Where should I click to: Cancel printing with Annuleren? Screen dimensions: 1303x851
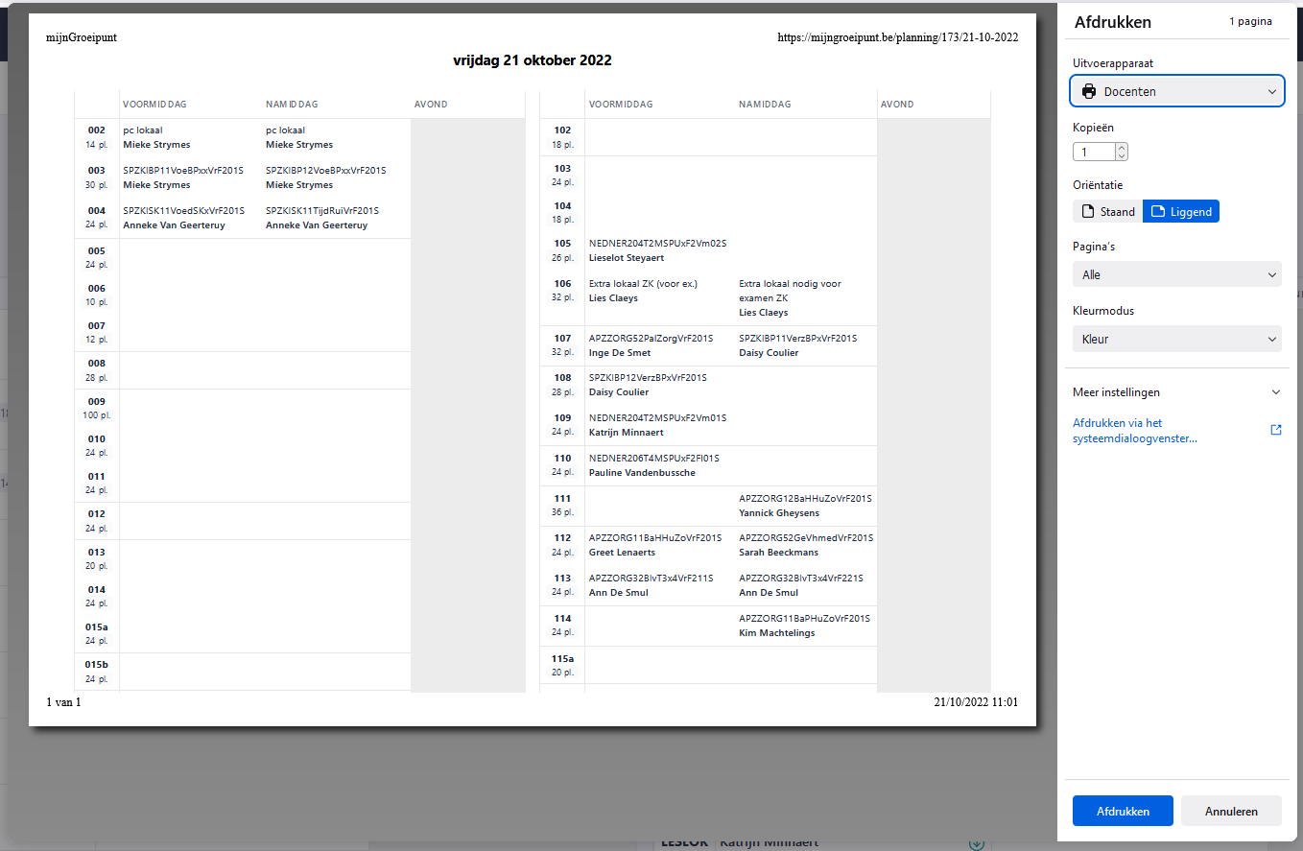(1231, 811)
